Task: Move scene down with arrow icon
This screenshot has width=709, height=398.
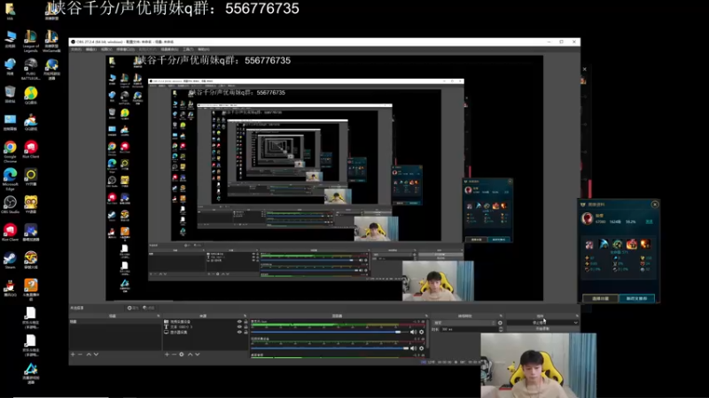Action: point(96,355)
